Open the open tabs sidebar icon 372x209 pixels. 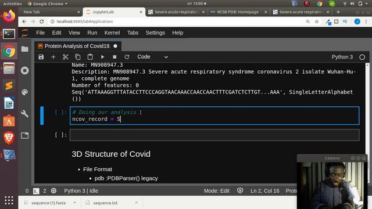tap(24, 135)
